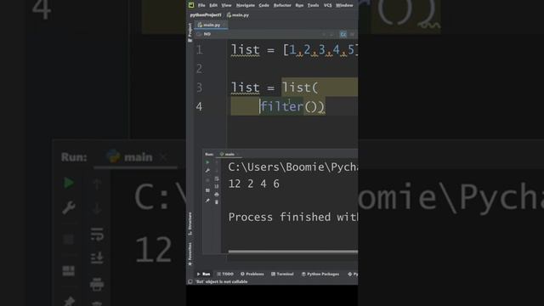This screenshot has width=544, height=306.
Task: Click line 3 code 'list = list('
Action: [275, 88]
